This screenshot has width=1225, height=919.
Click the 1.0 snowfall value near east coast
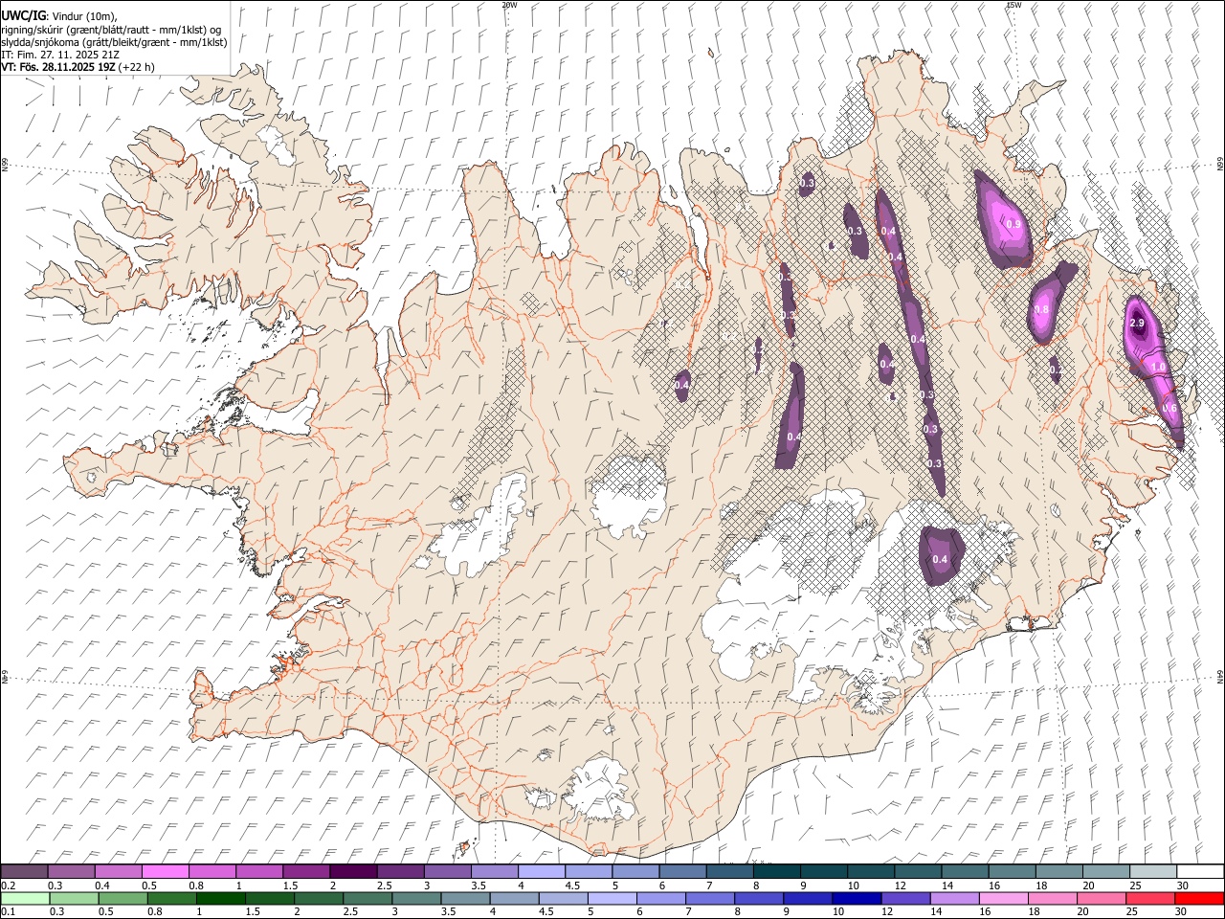(1158, 367)
